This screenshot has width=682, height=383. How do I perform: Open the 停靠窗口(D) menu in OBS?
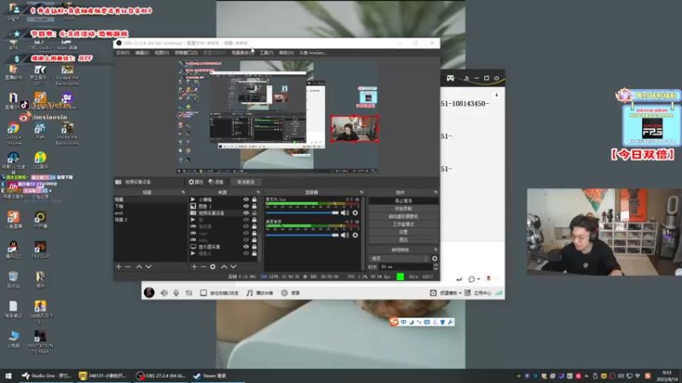pyautogui.click(x=186, y=53)
